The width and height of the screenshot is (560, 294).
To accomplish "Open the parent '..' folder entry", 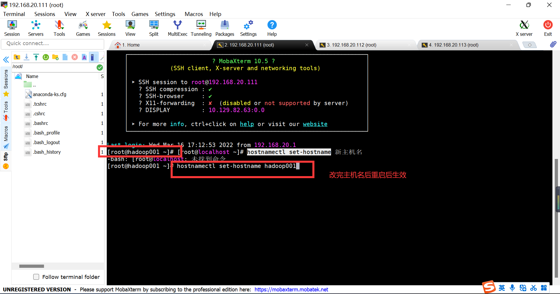I will click(30, 85).
